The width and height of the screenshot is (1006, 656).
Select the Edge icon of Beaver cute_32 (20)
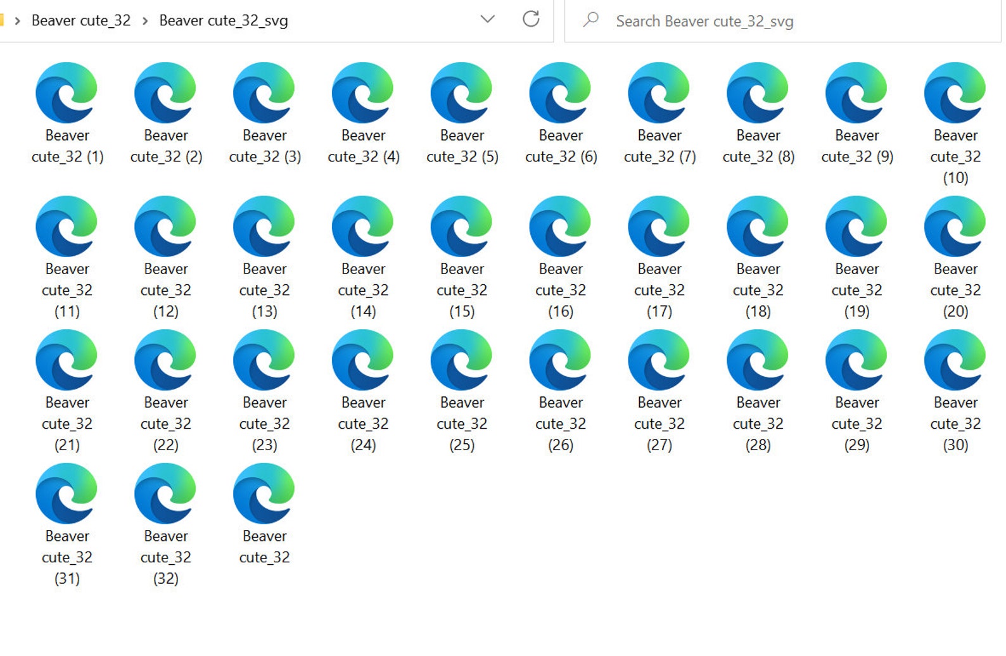[955, 226]
